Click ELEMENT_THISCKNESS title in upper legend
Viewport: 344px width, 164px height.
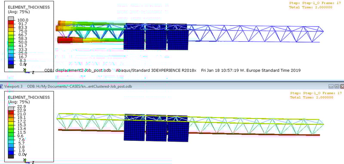(29, 7)
